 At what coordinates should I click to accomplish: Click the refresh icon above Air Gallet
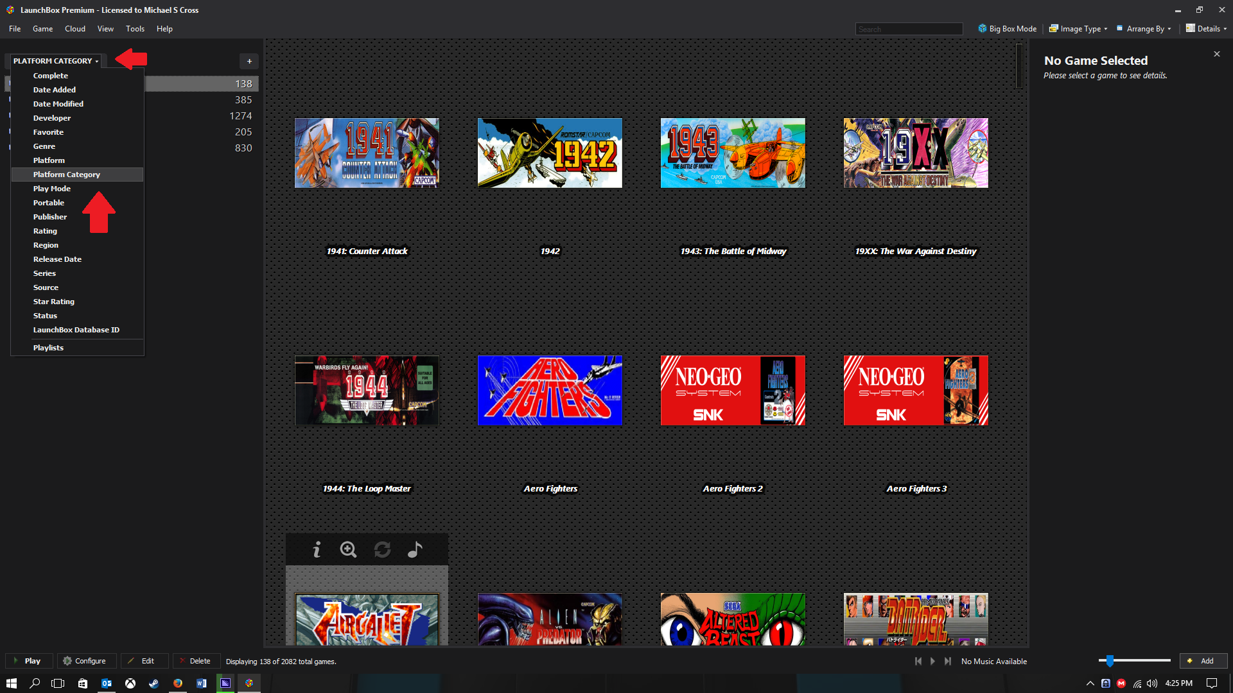pos(383,550)
